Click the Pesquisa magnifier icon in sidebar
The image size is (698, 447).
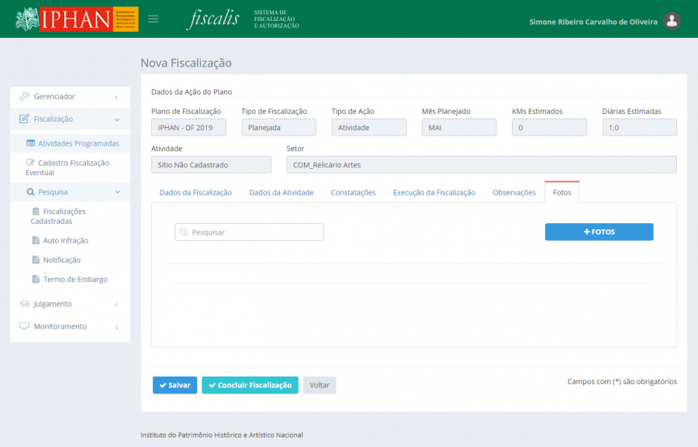pos(30,191)
